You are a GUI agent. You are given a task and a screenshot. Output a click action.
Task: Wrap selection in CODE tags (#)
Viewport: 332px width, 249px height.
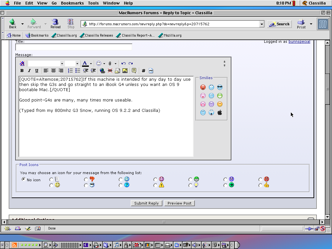click(x=143, y=71)
